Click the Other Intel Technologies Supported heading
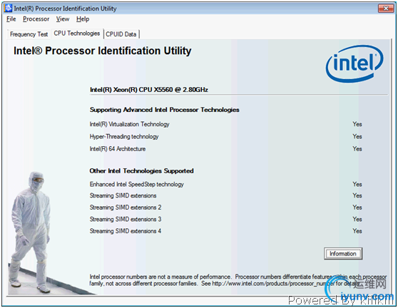 coord(142,171)
